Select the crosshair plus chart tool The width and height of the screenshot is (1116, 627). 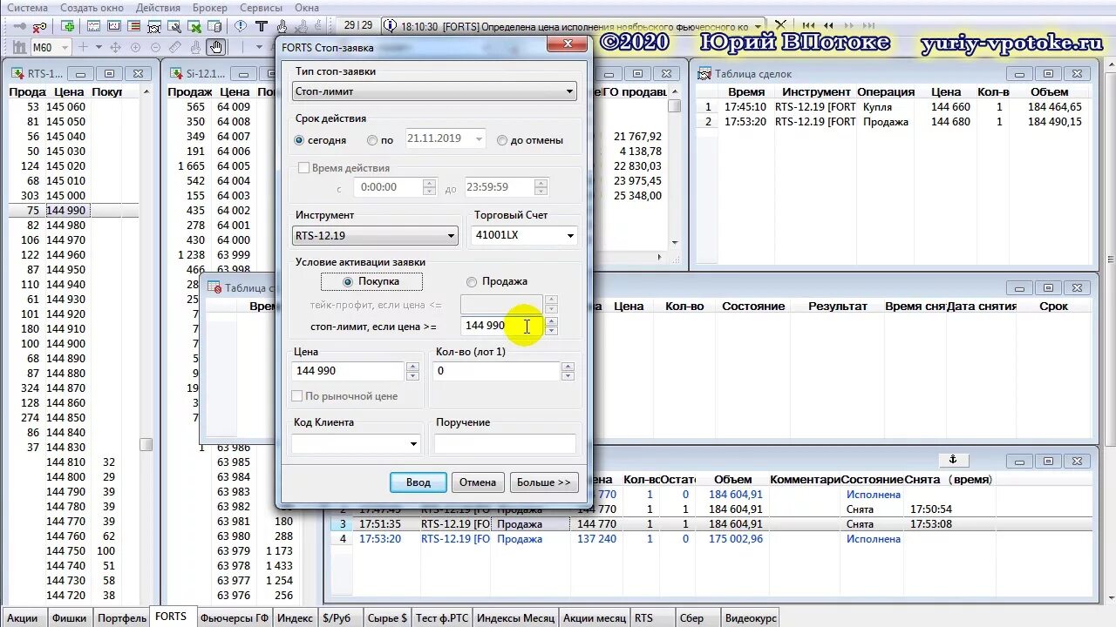point(83,47)
